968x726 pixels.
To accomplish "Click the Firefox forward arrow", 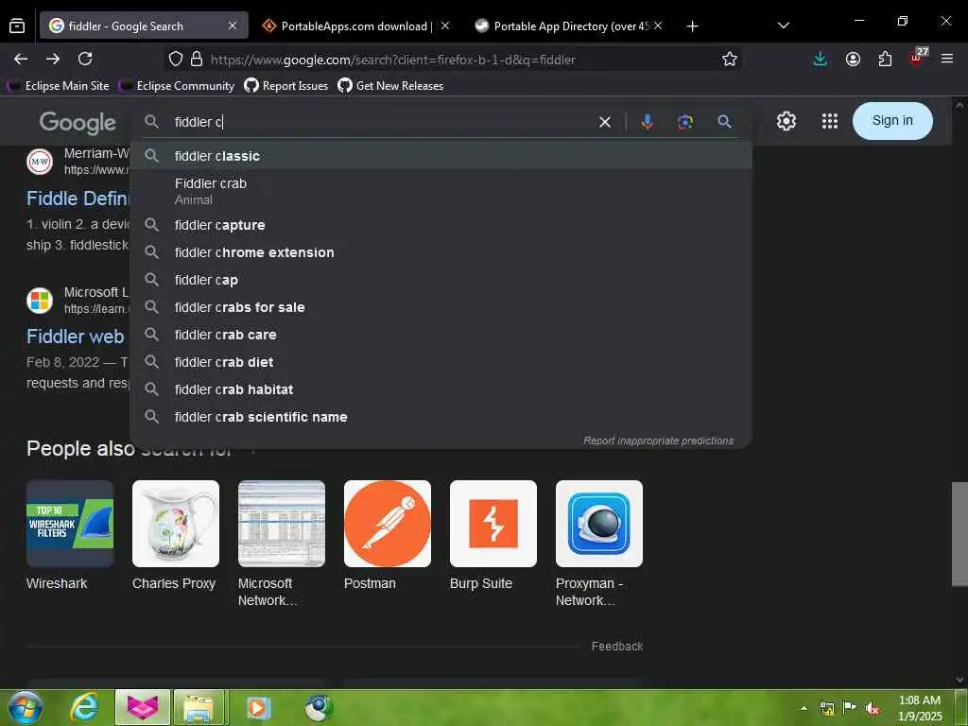I will tap(53, 60).
